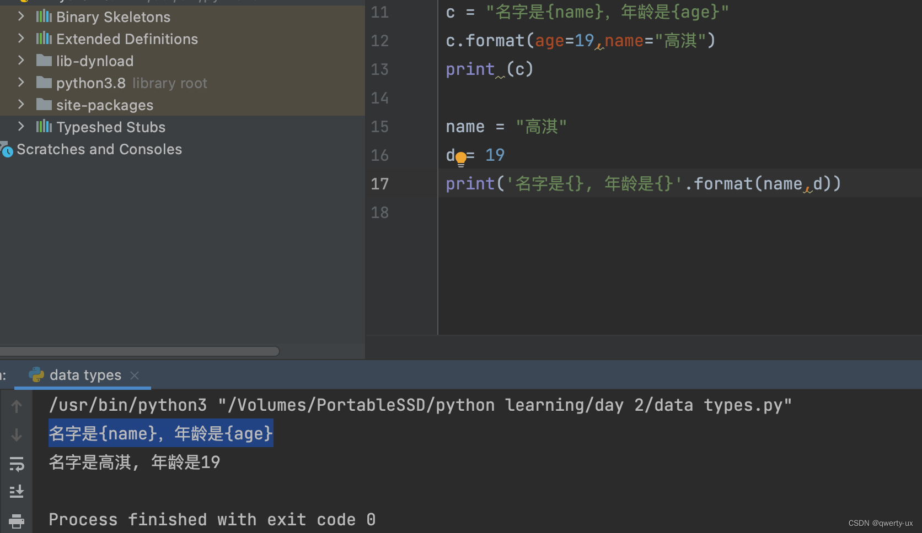The height and width of the screenshot is (533, 922).
Task: Click the scratch icon beside Scratches and Consoles
Action: click(7, 150)
